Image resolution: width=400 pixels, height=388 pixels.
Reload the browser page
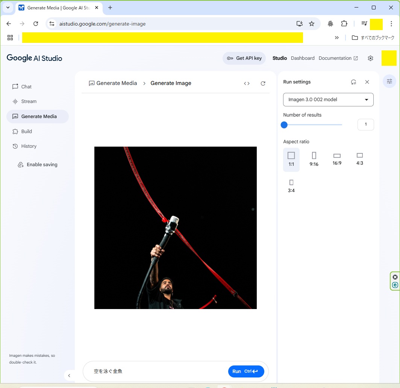coord(36,24)
